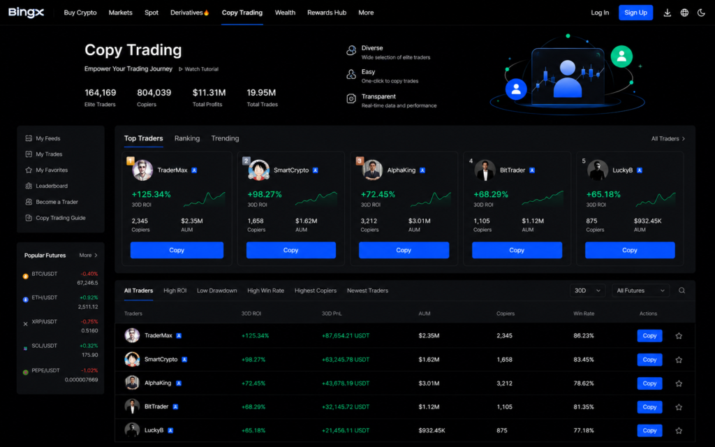Filter by Highest Copiers tab

(x=316, y=291)
